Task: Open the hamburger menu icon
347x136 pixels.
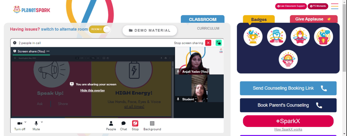Action: (335, 6)
